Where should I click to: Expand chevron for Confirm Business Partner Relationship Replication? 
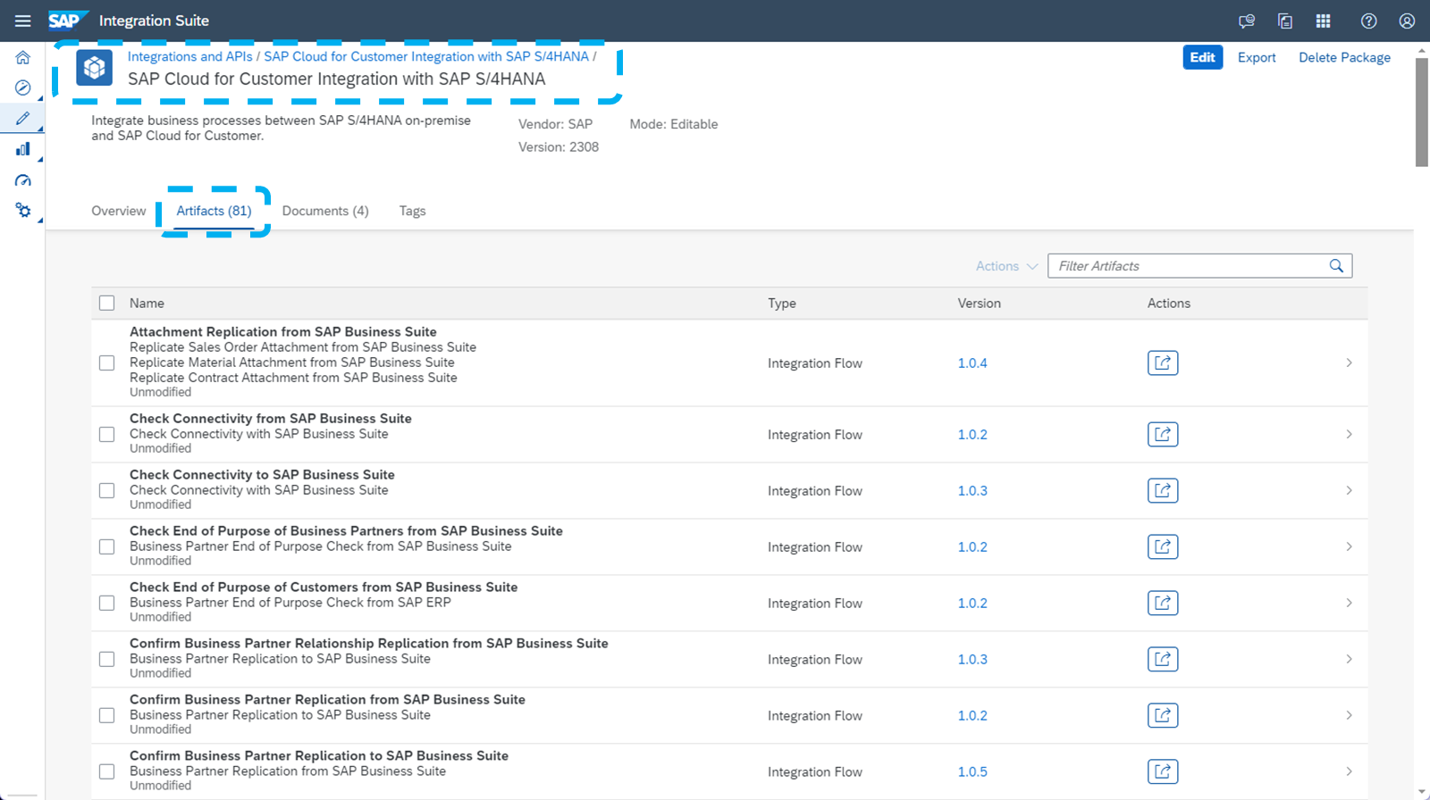[1349, 660]
